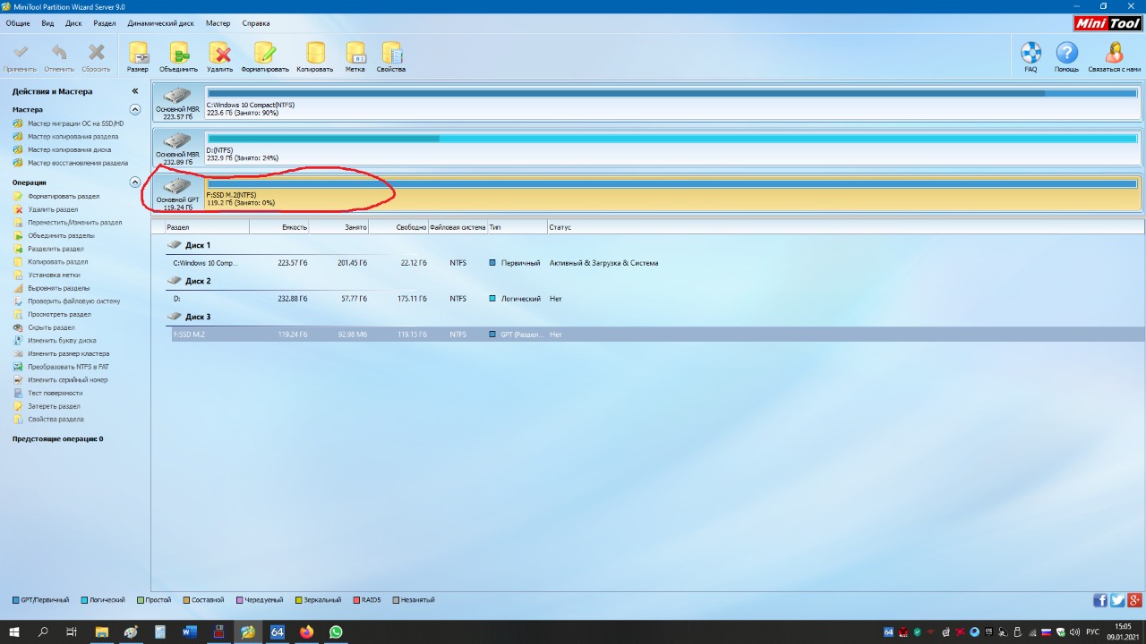Viewport: 1146px width, 644px height.
Task: Select the F:SSD M.2(NTFS) partition bar
Action: pyautogui.click(x=672, y=192)
